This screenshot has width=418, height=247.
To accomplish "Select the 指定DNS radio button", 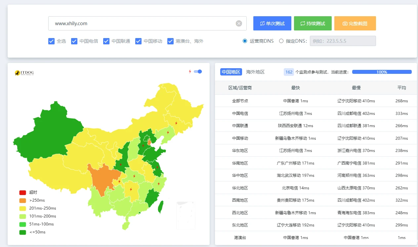I will pyautogui.click(x=281, y=41).
